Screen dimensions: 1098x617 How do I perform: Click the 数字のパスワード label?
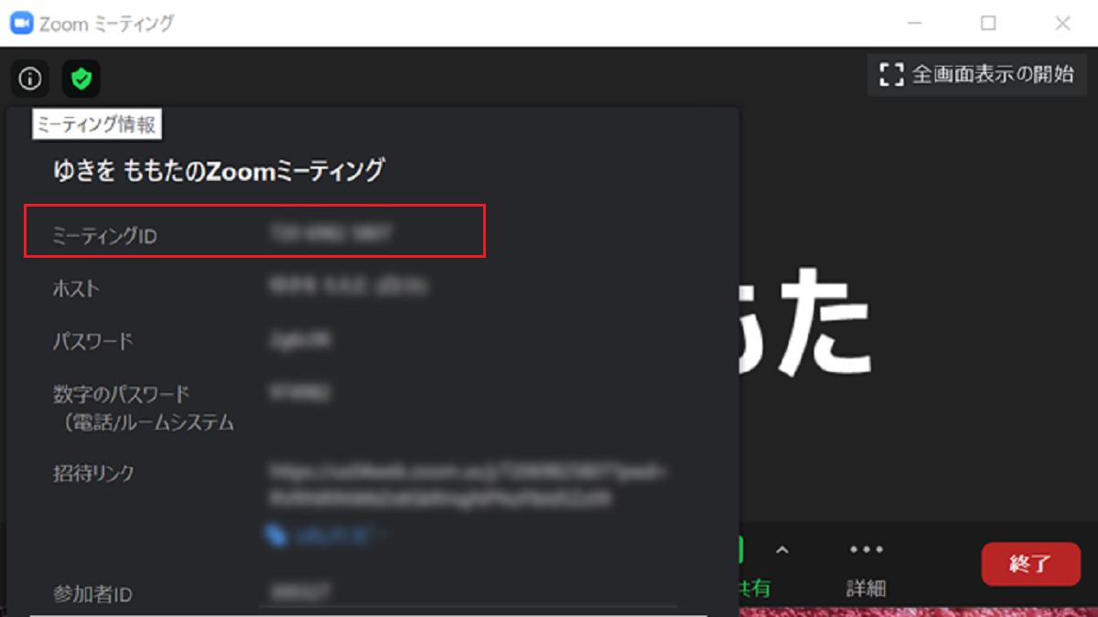pyautogui.click(x=121, y=394)
